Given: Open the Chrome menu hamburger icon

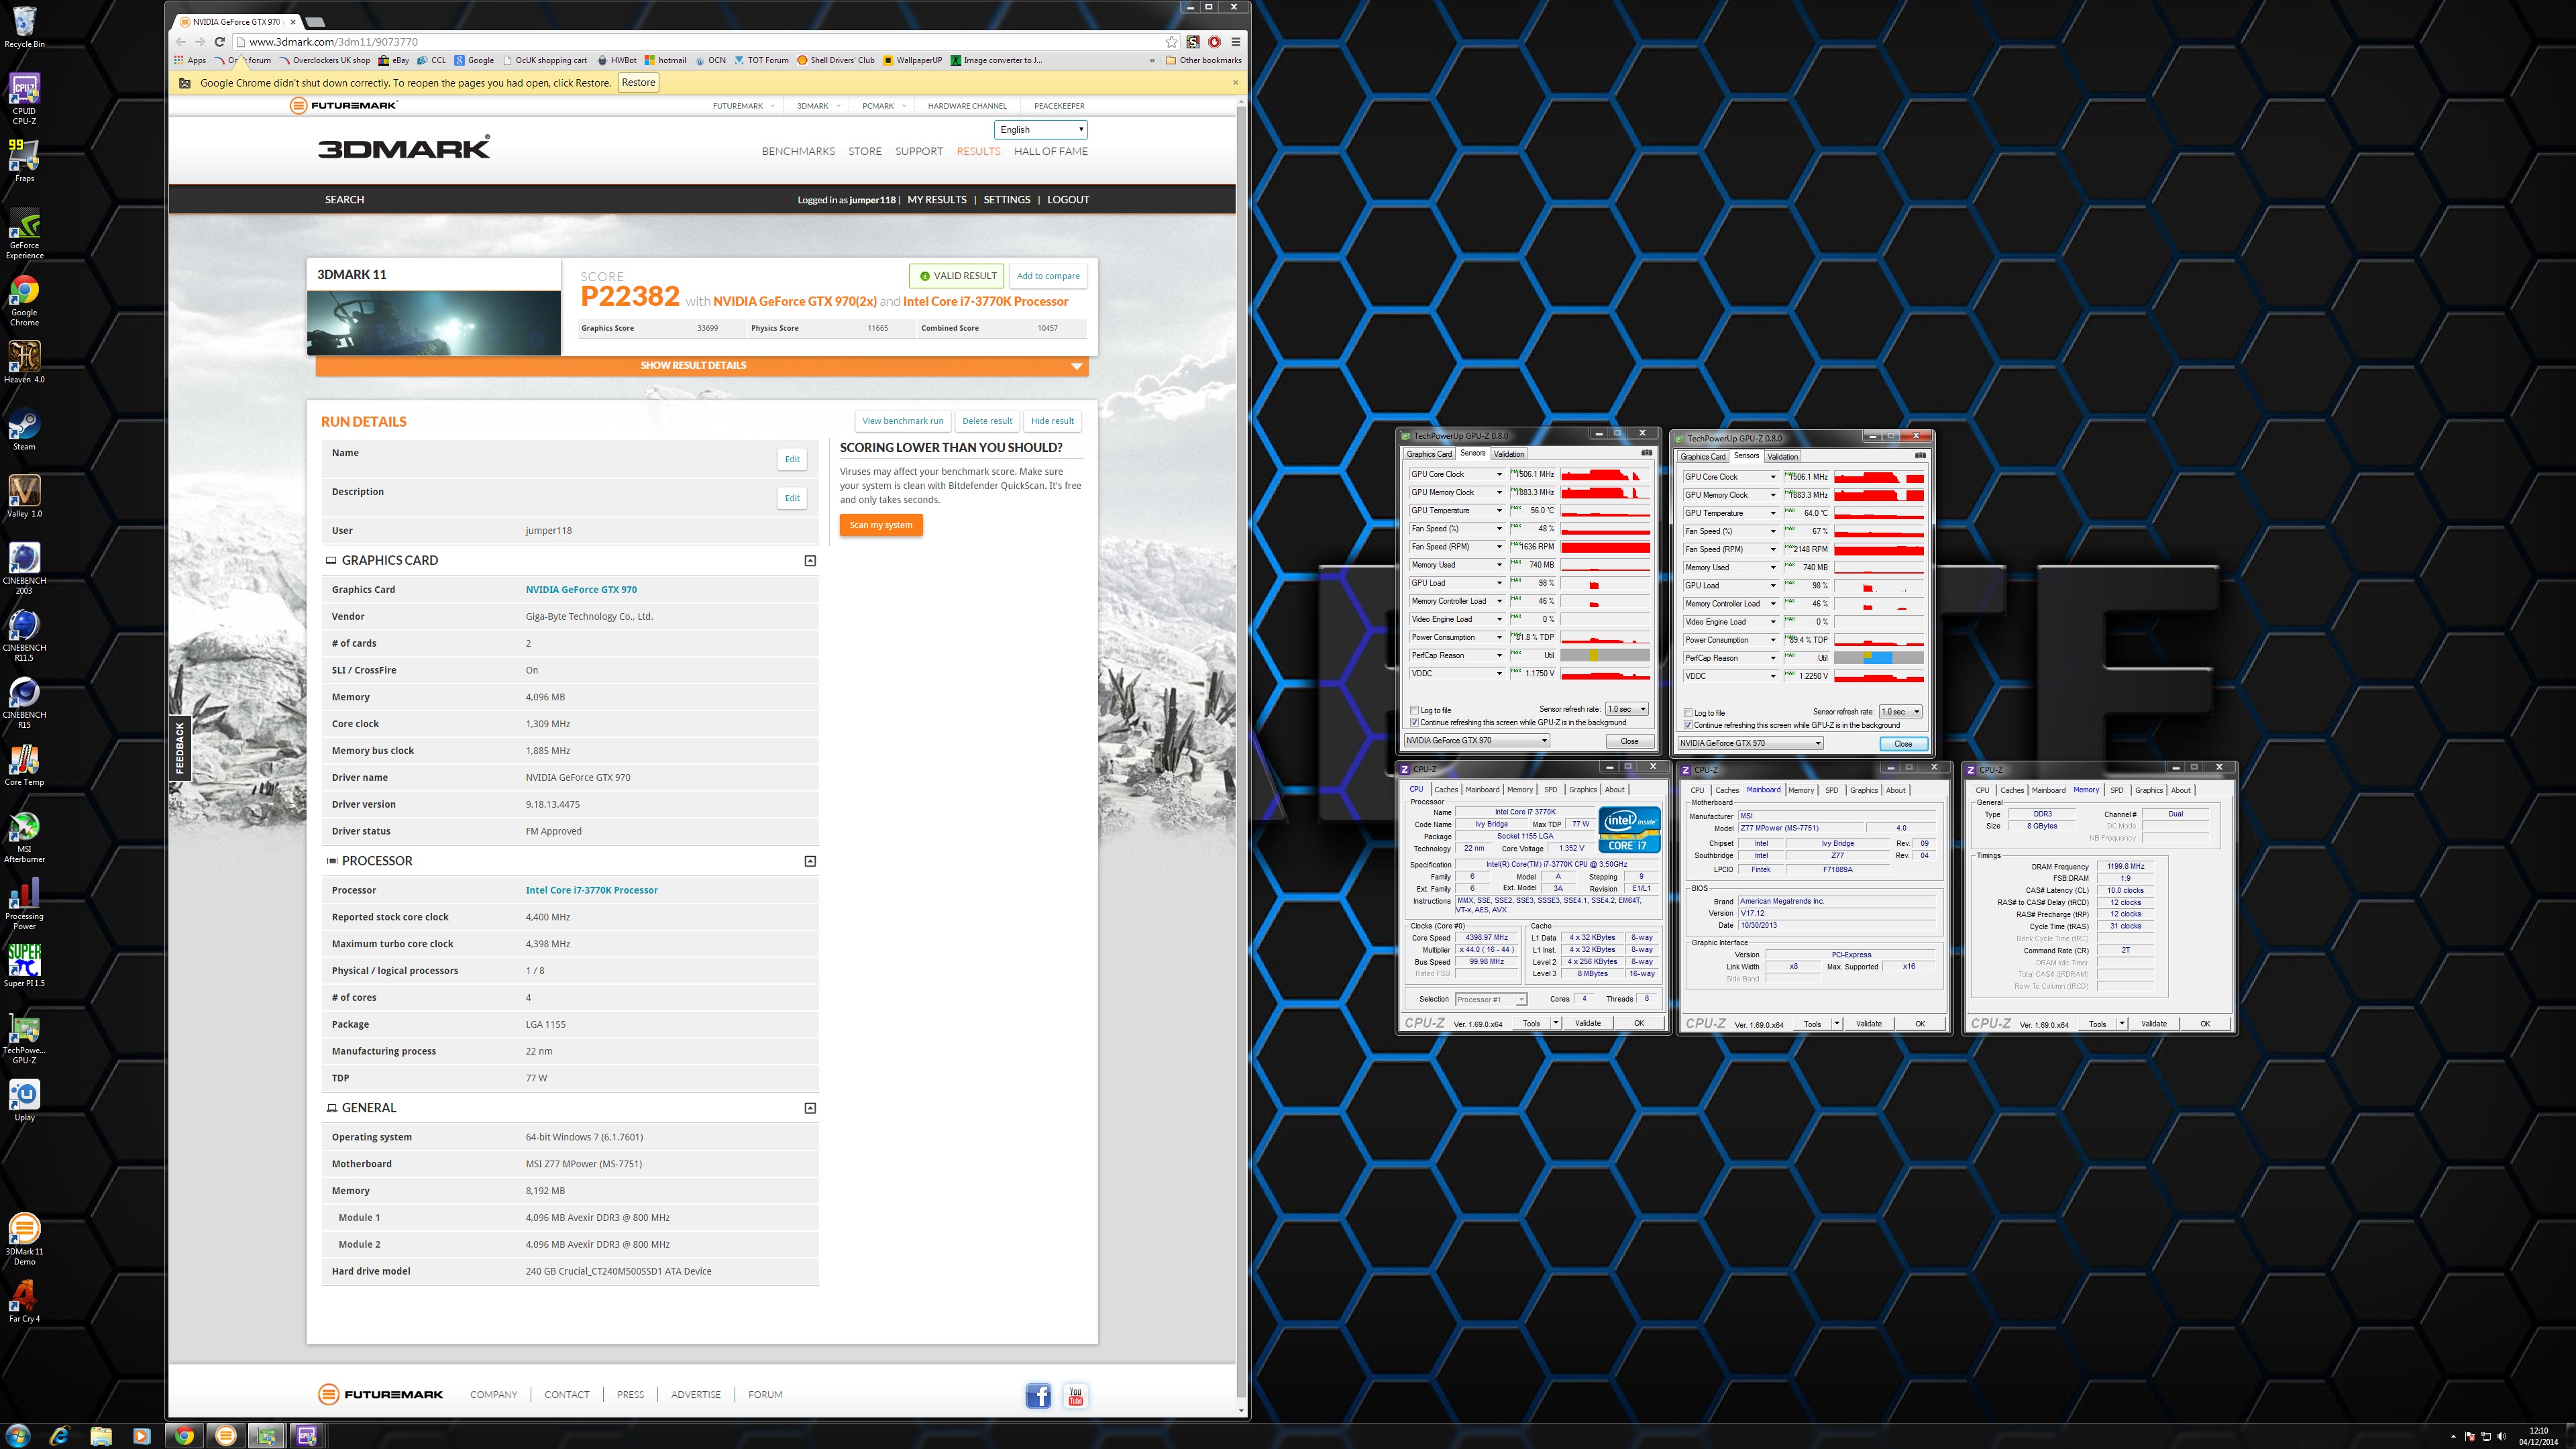Looking at the screenshot, I should pos(1235,42).
